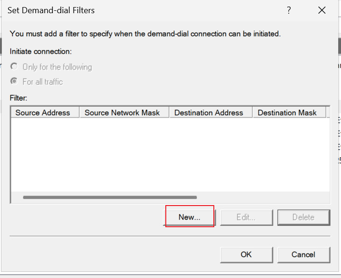Click the 'Initiate connection:' label
Image resolution: width=341 pixels, height=278 pixels.
(41, 51)
